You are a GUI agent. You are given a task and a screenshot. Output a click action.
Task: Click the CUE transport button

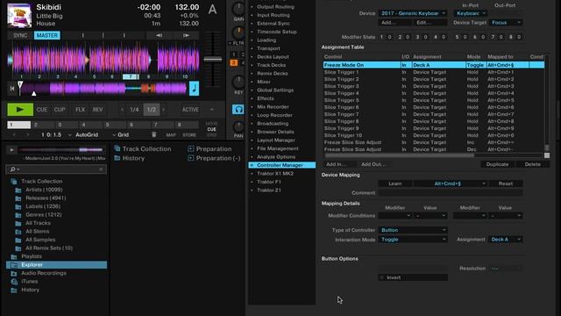(x=42, y=110)
